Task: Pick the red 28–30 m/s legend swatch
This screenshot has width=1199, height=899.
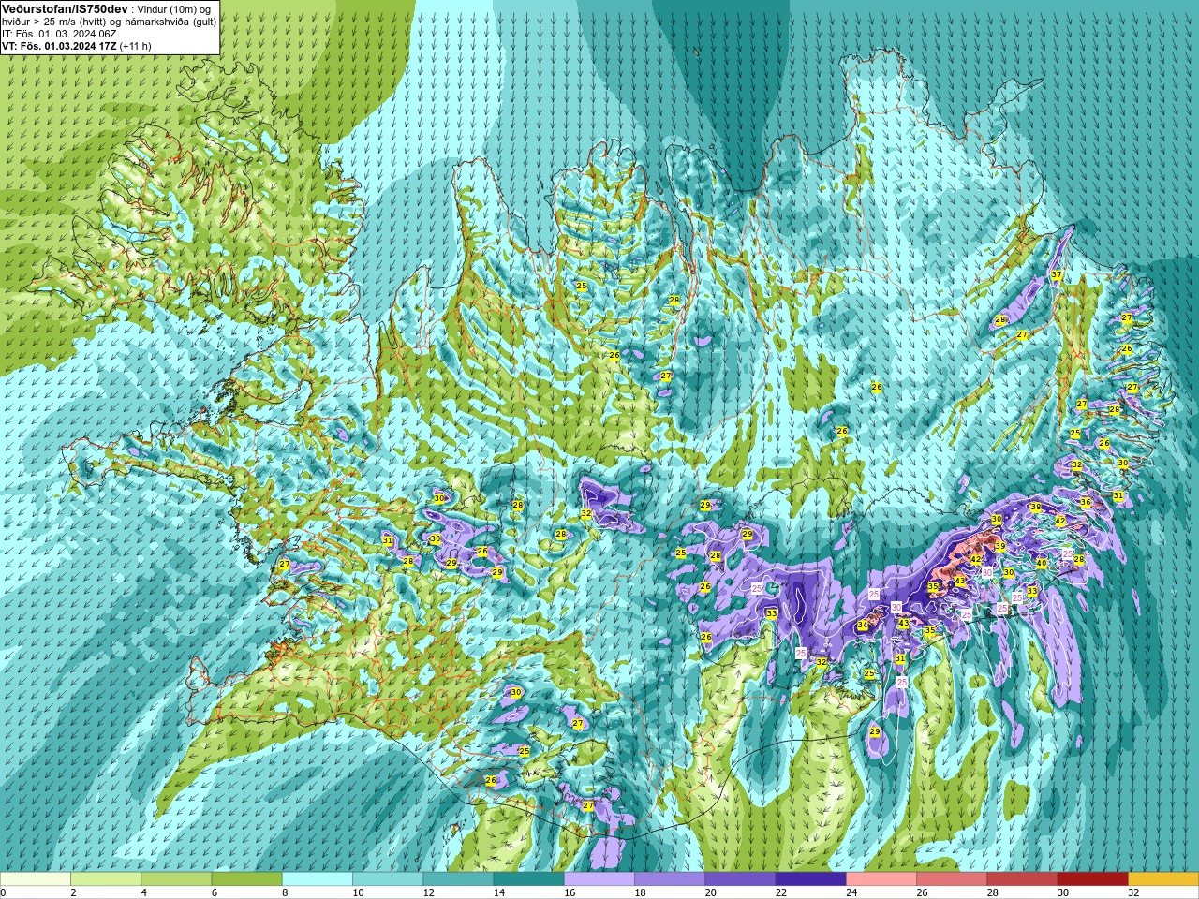Action: point(1023,879)
